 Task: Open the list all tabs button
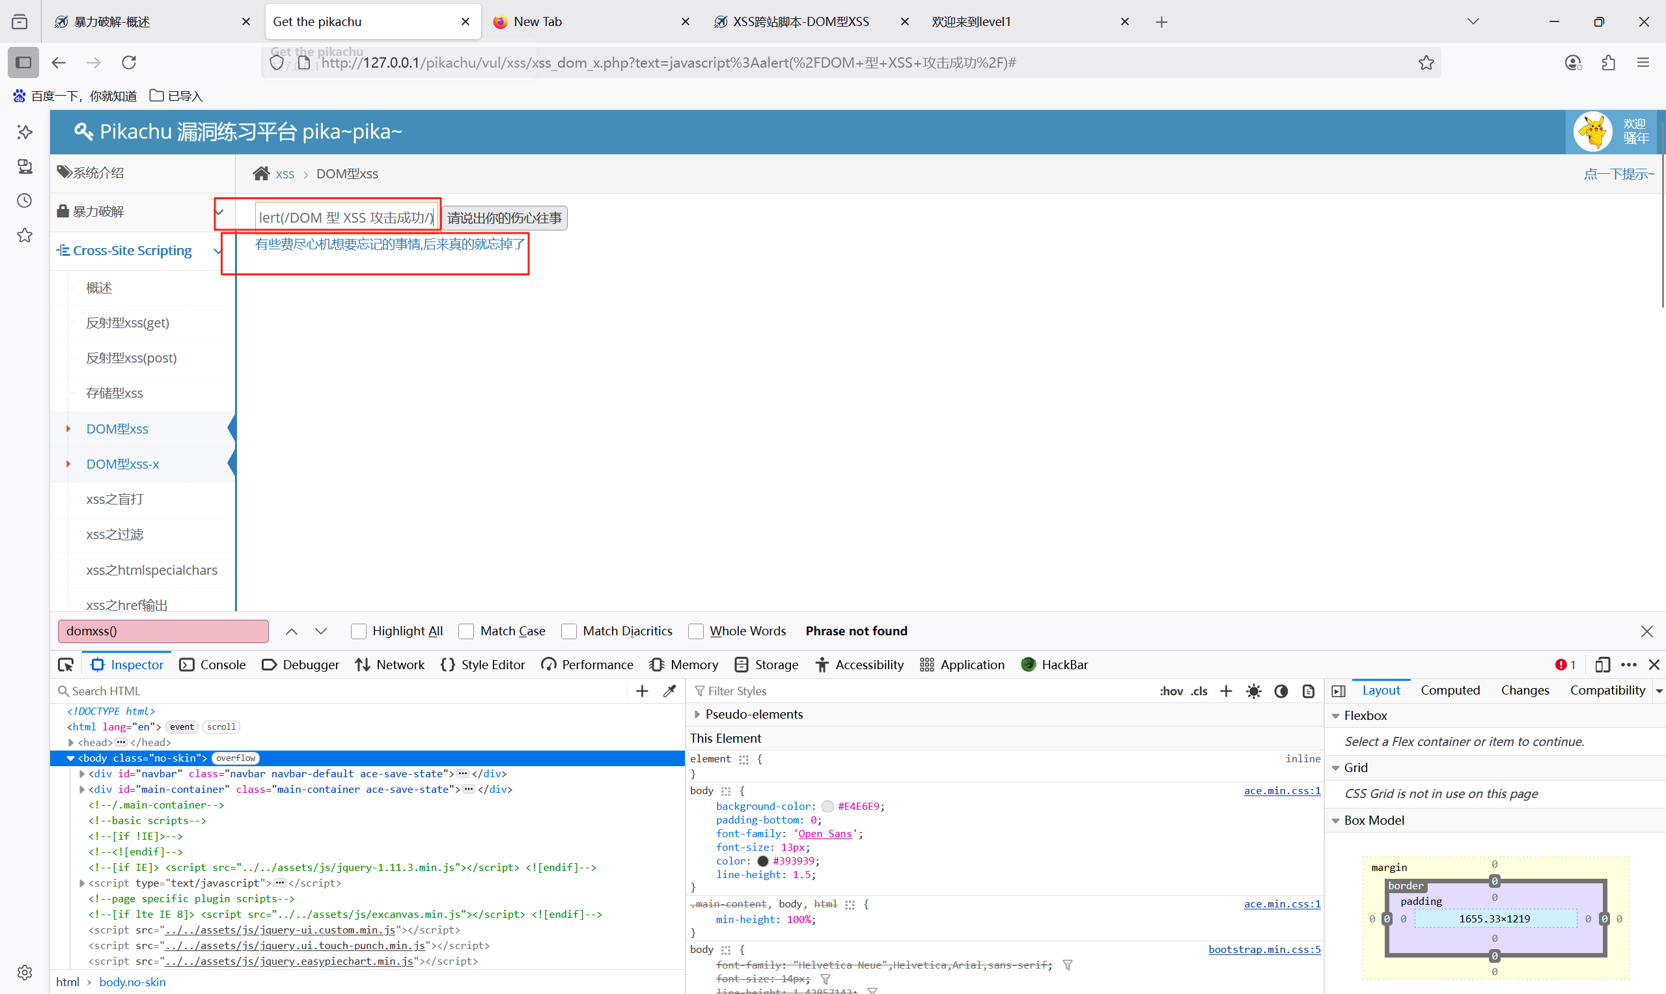(x=1473, y=21)
